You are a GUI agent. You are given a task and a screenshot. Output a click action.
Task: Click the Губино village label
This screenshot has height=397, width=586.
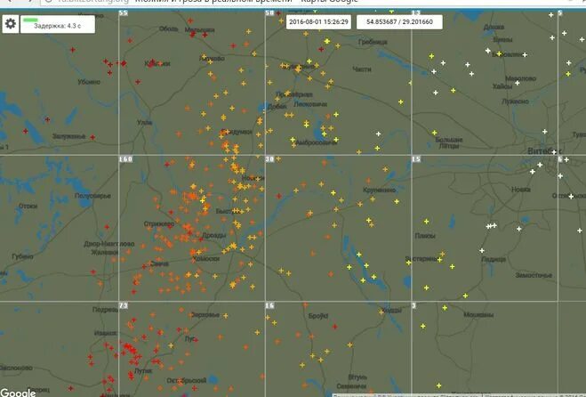pos(22,256)
